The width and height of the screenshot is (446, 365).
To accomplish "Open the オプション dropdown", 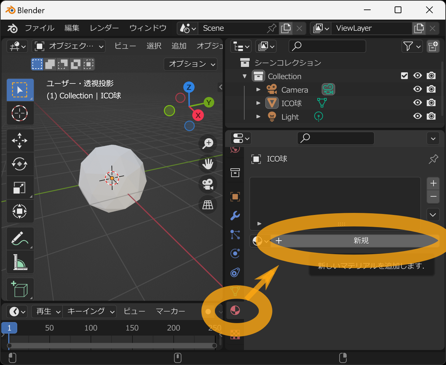I will pos(191,64).
